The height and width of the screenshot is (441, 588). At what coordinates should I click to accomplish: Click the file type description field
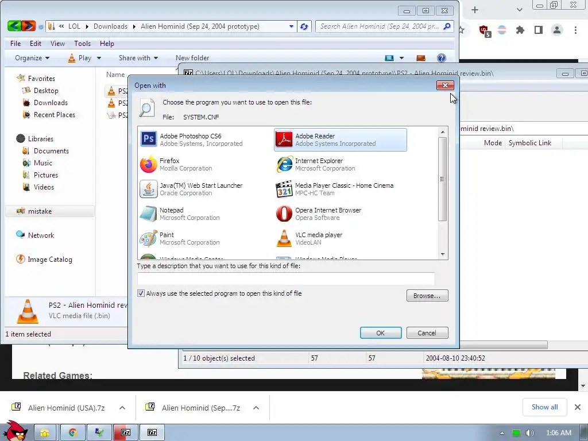[x=286, y=278]
